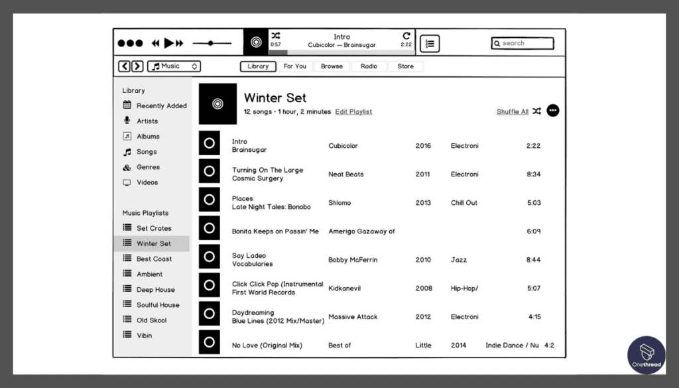
Task: Toggle shuffle icon in now-playing bar
Action: pyautogui.click(x=275, y=36)
